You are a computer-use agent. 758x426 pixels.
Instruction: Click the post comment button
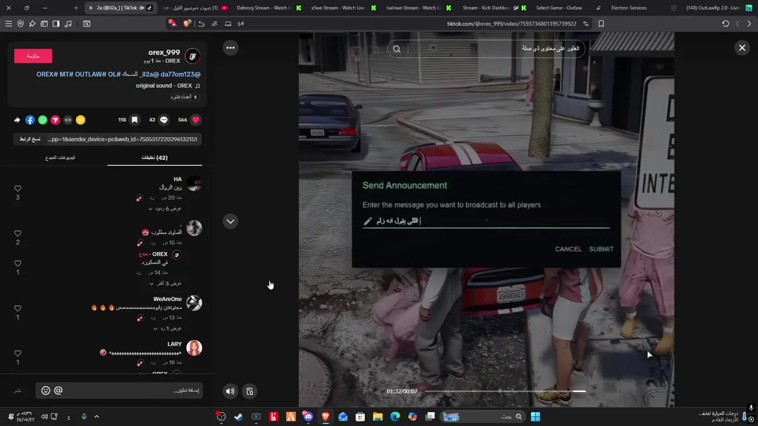pos(18,390)
